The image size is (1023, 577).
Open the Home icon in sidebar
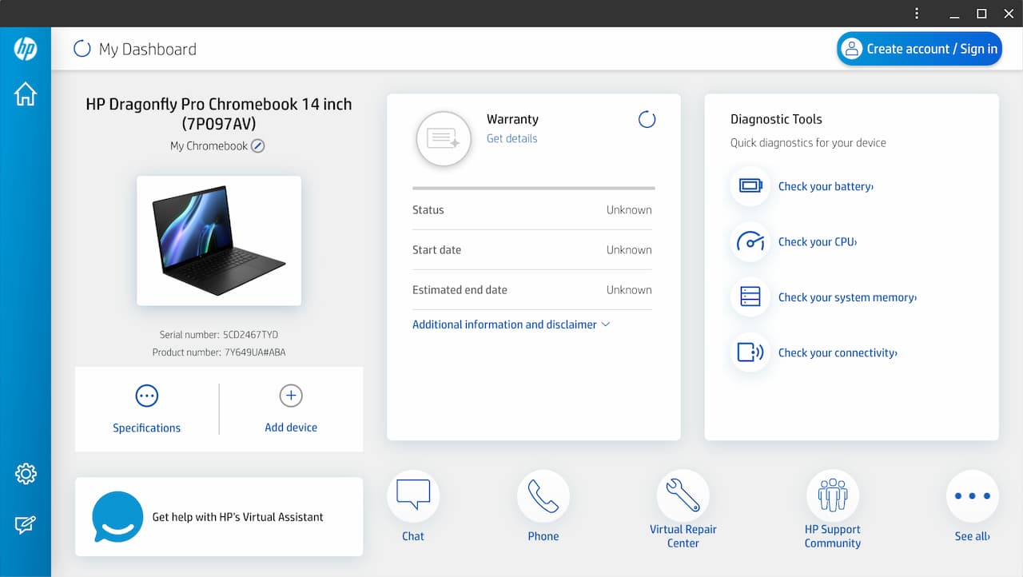click(26, 94)
